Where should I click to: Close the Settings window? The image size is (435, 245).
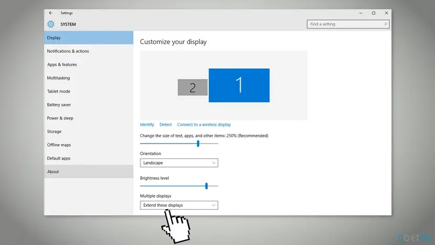click(386, 13)
